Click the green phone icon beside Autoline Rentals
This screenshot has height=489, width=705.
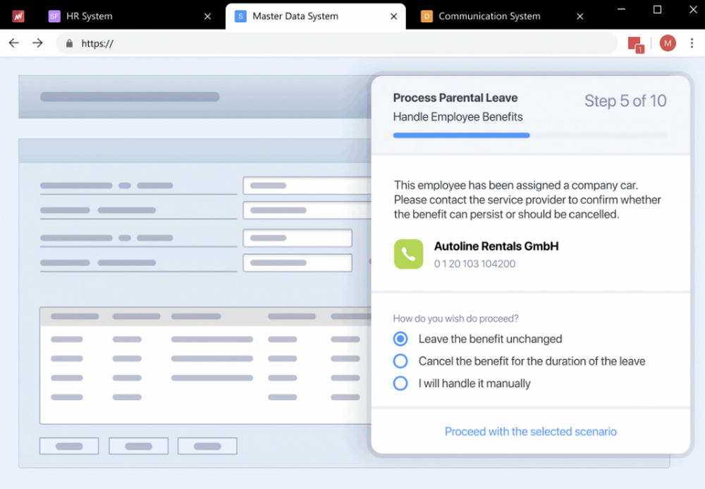pyautogui.click(x=407, y=253)
